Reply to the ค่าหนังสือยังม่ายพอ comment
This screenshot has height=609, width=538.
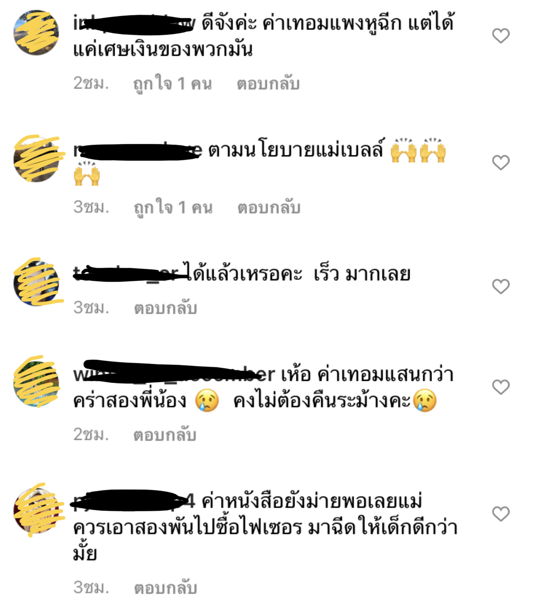166,588
